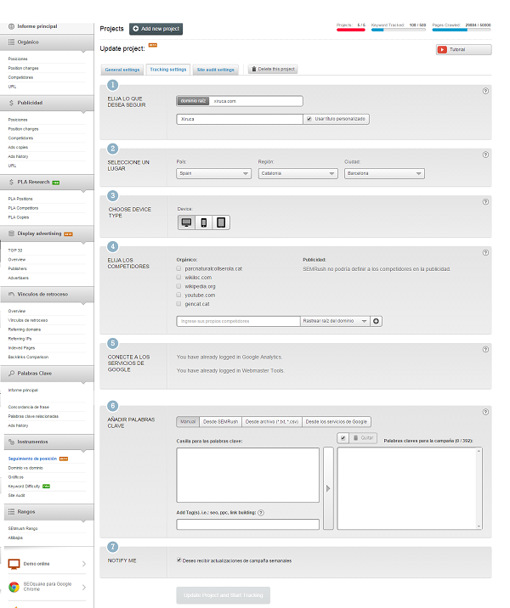Click the campaign keywords list scrollbar
This screenshot has width=510, height=608.
[479, 488]
